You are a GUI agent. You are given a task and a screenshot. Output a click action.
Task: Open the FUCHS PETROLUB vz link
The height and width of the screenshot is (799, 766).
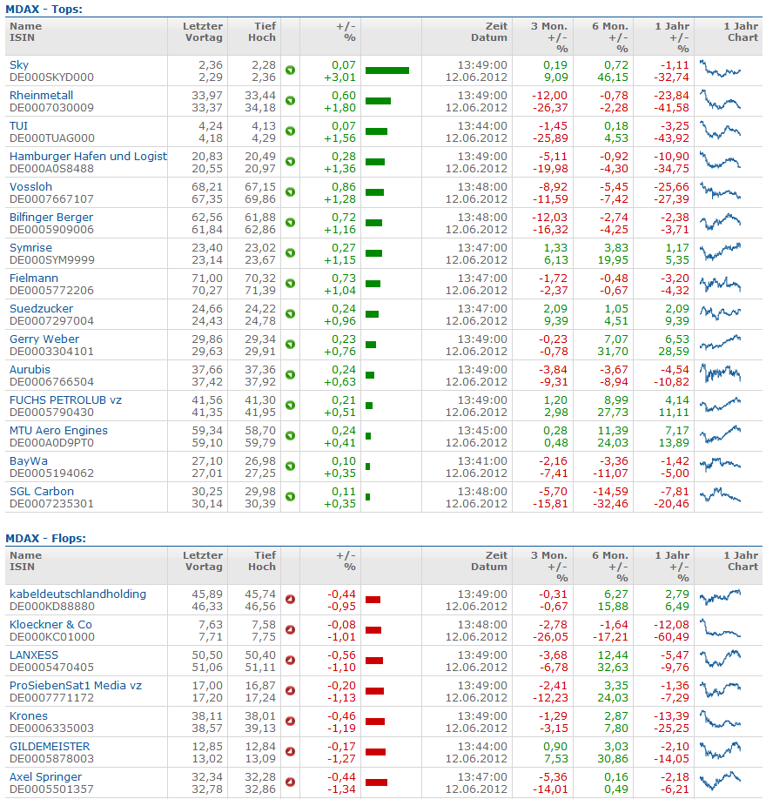65,400
